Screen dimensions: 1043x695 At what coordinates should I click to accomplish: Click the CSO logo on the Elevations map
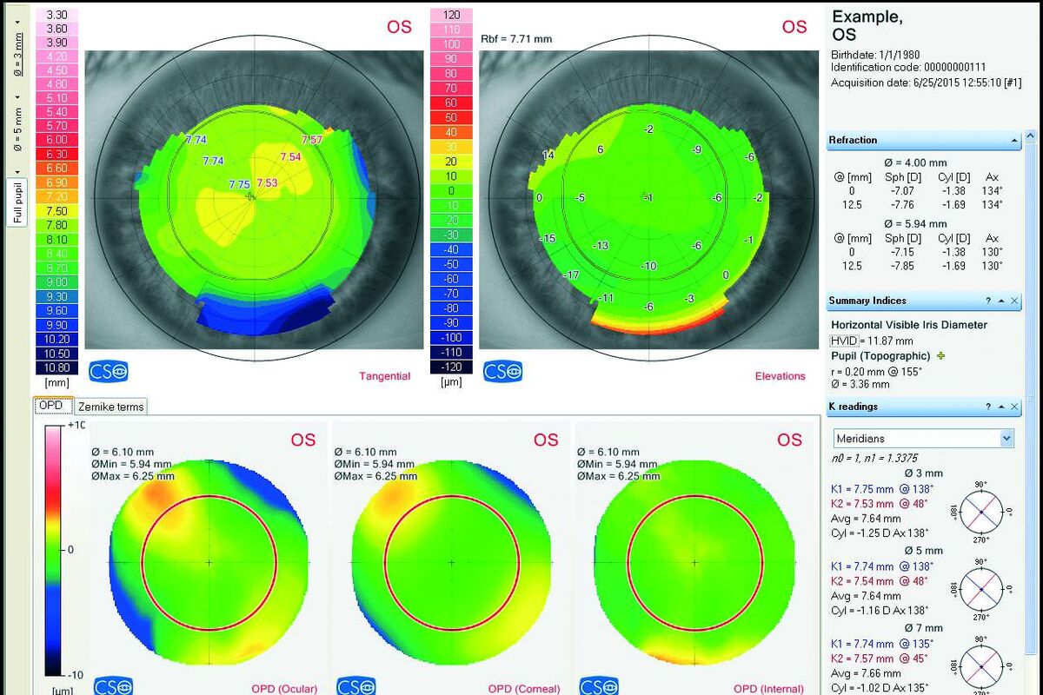(503, 371)
